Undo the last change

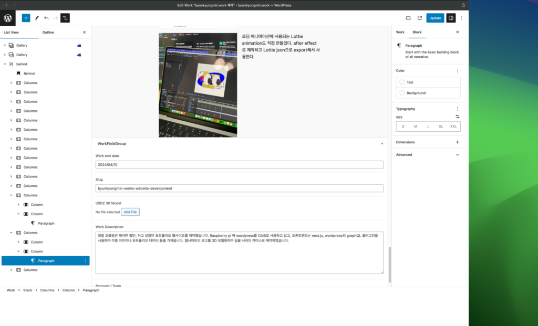pyautogui.click(x=46, y=18)
